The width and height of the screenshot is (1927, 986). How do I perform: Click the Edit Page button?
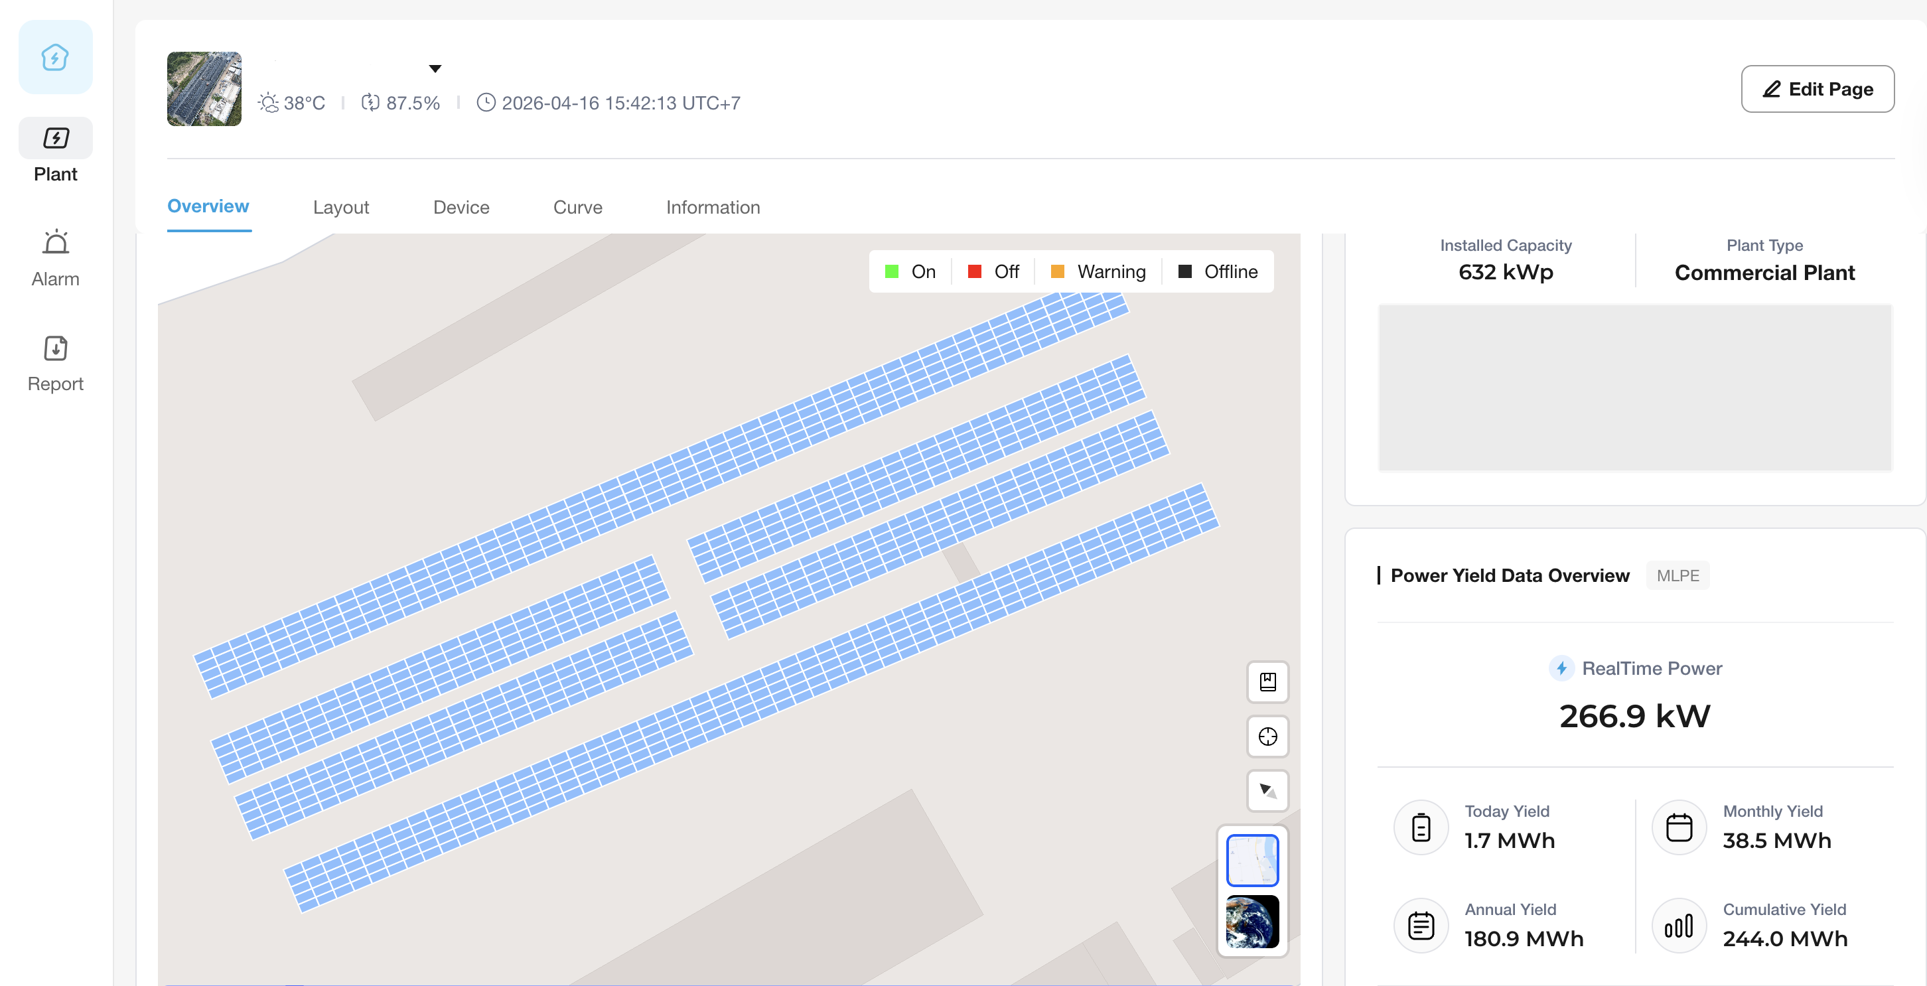point(1817,89)
